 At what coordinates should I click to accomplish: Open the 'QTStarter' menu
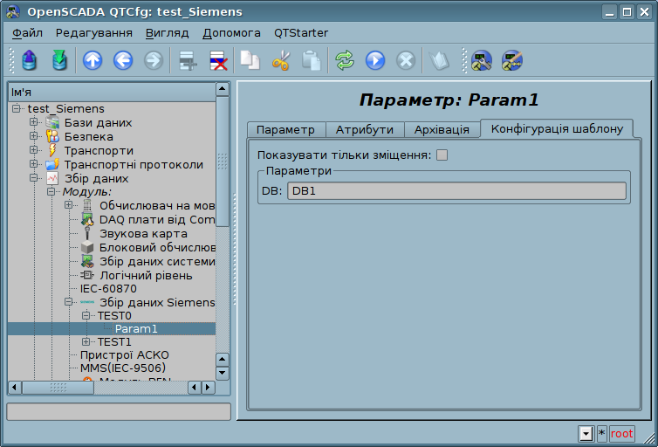pos(301,33)
